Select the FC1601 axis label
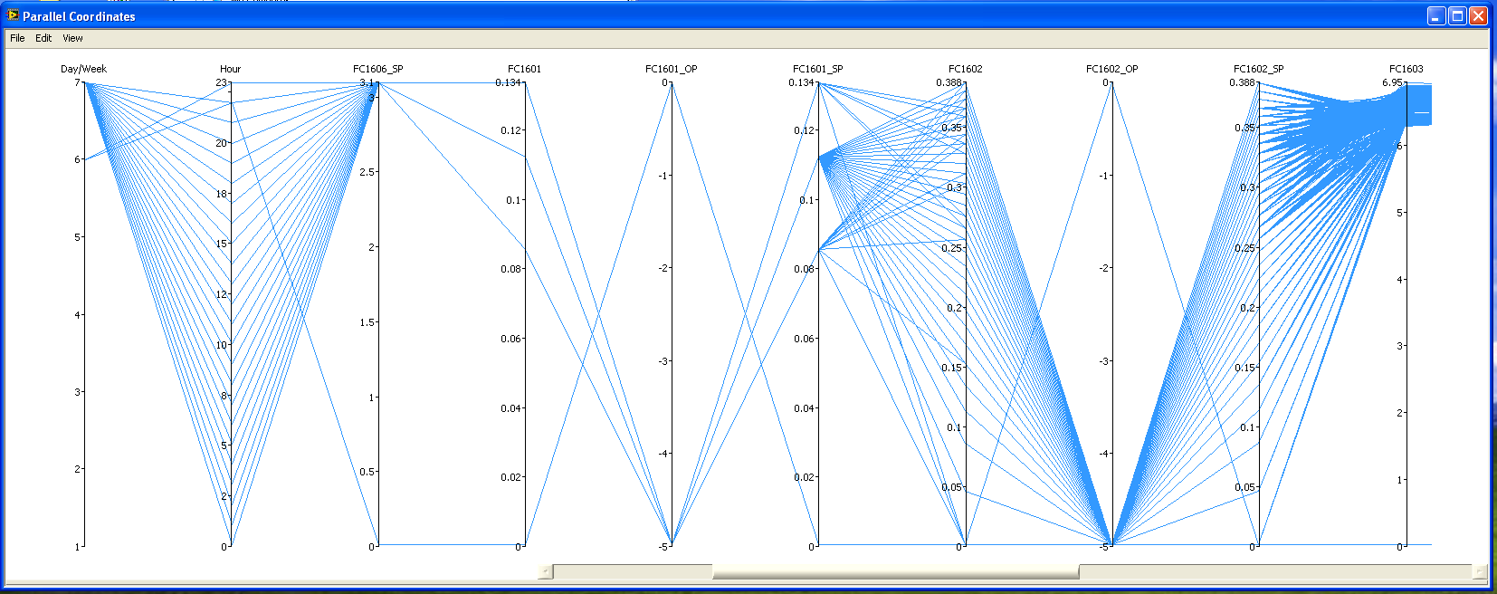Image resolution: width=1497 pixels, height=594 pixels. (x=524, y=69)
